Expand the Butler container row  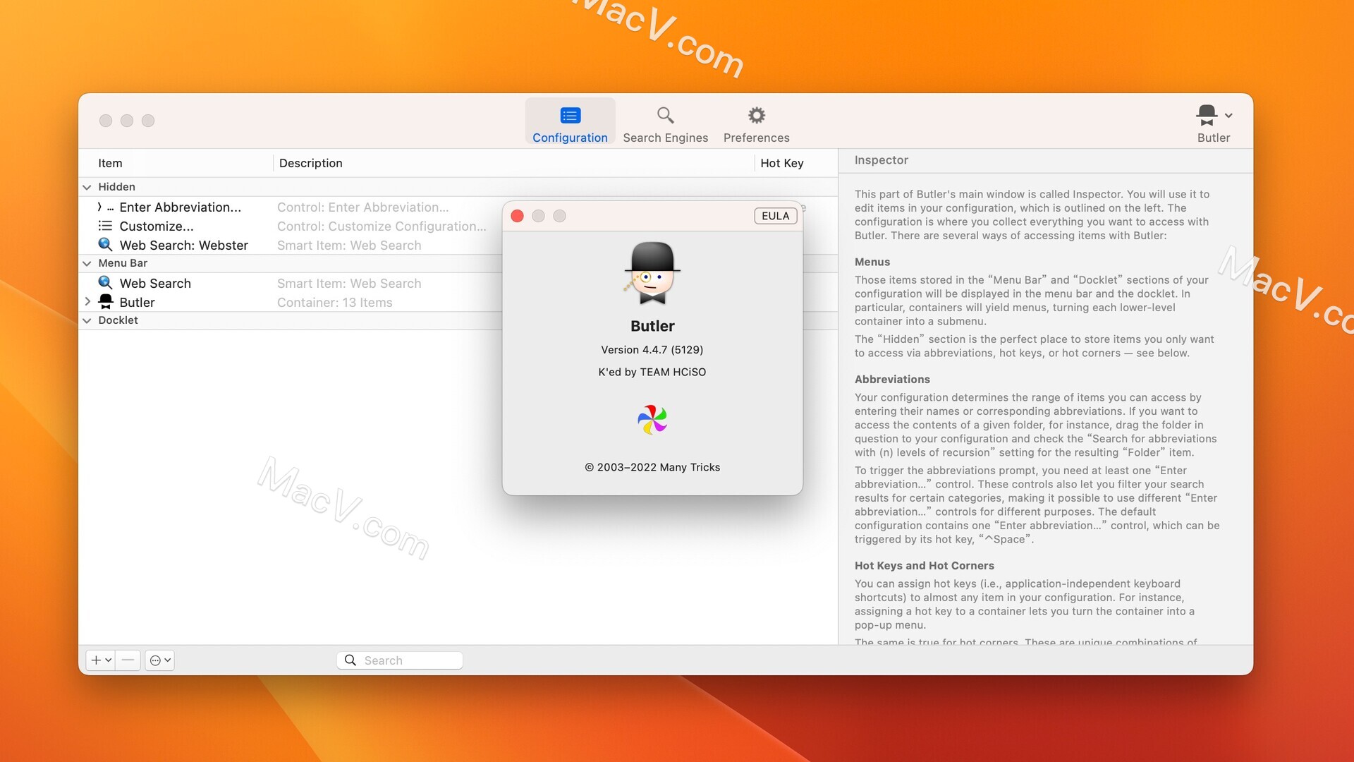coord(87,302)
